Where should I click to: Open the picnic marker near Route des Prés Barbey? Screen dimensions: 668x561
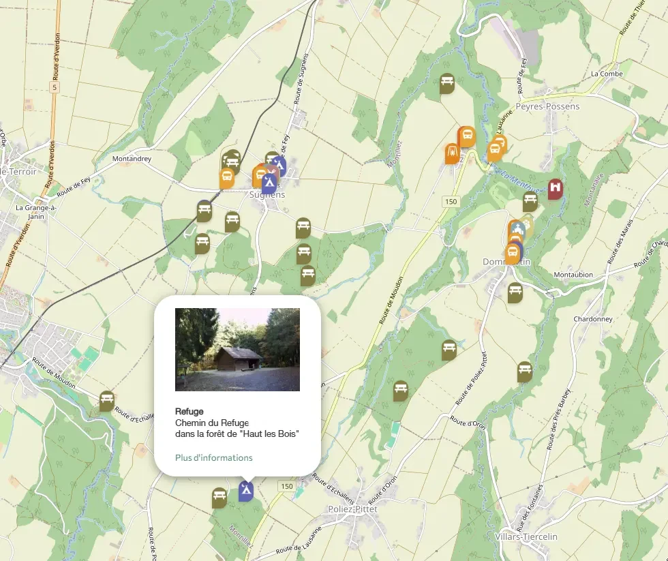[x=524, y=371]
